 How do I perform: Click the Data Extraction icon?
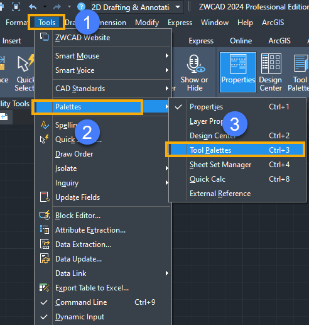45,244
